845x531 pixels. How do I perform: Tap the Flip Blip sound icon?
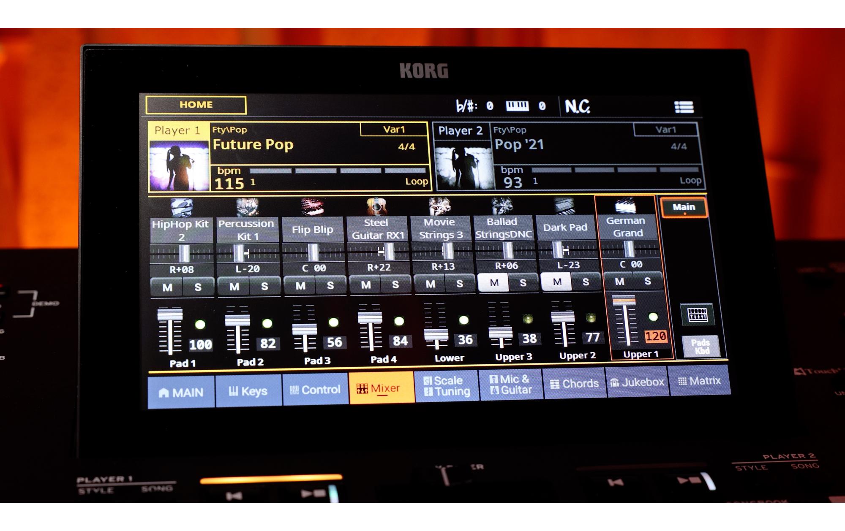[313, 207]
